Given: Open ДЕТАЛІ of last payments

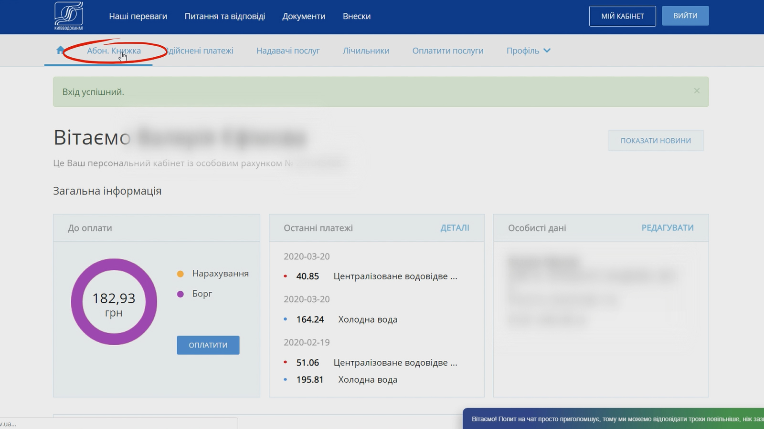Looking at the screenshot, I should pyautogui.click(x=455, y=228).
